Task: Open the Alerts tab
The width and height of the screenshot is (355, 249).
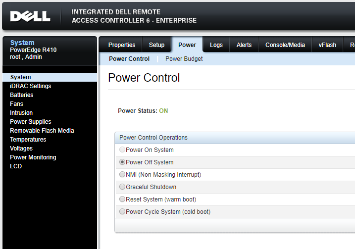Action: [244, 45]
